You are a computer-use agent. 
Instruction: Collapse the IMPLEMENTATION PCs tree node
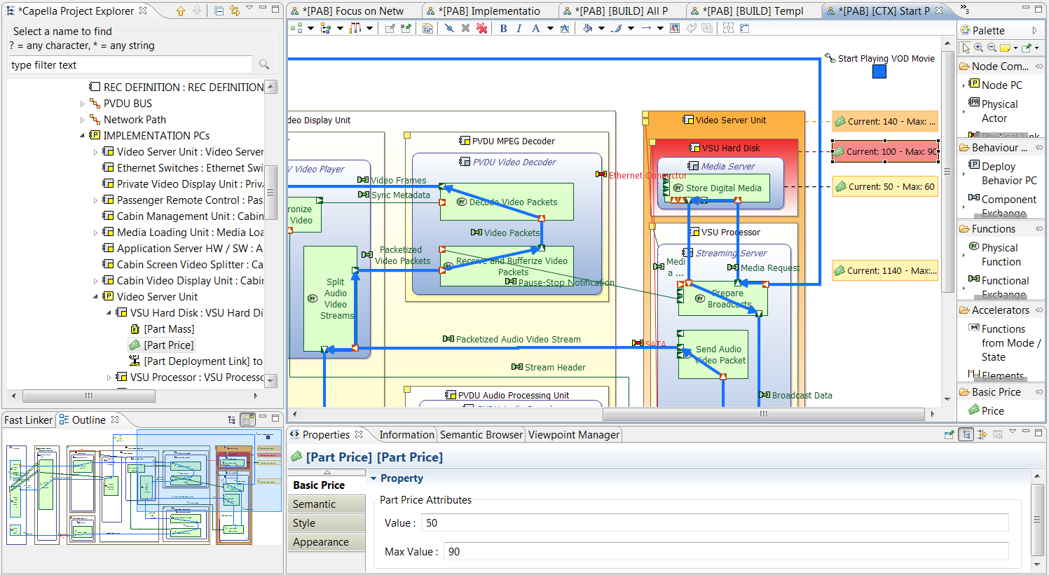pos(83,136)
